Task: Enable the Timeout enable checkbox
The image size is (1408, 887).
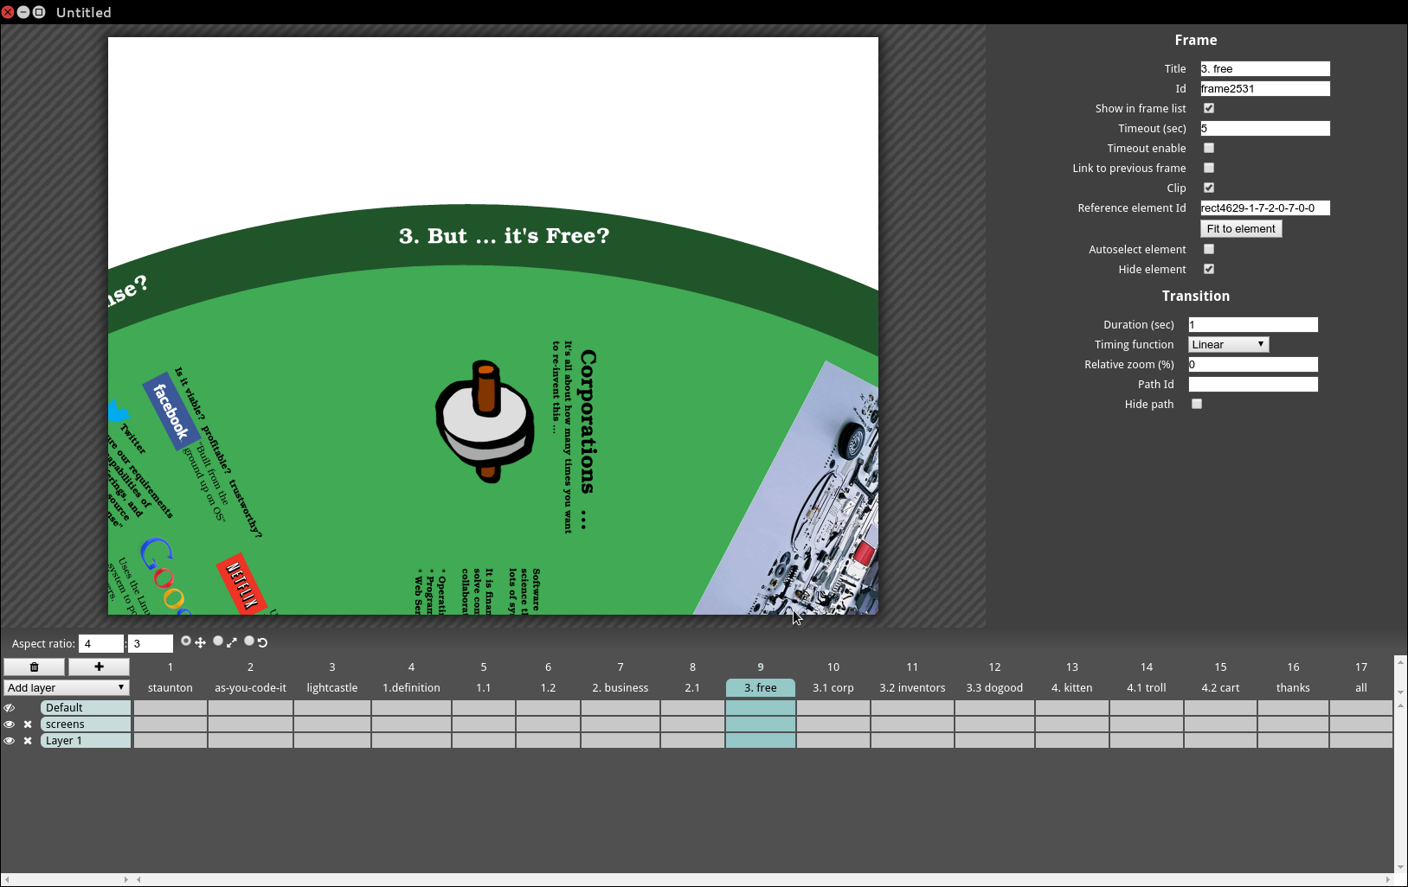Action: pyautogui.click(x=1209, y=148)
